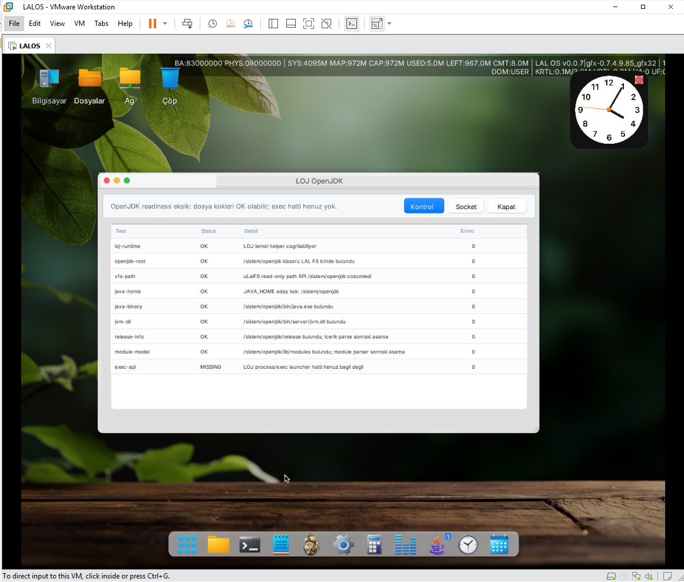Image resolution: width=684 pixels, height=582 pixels.
Task: Click the red record indicator on clock widget
Action: point(639,80)
